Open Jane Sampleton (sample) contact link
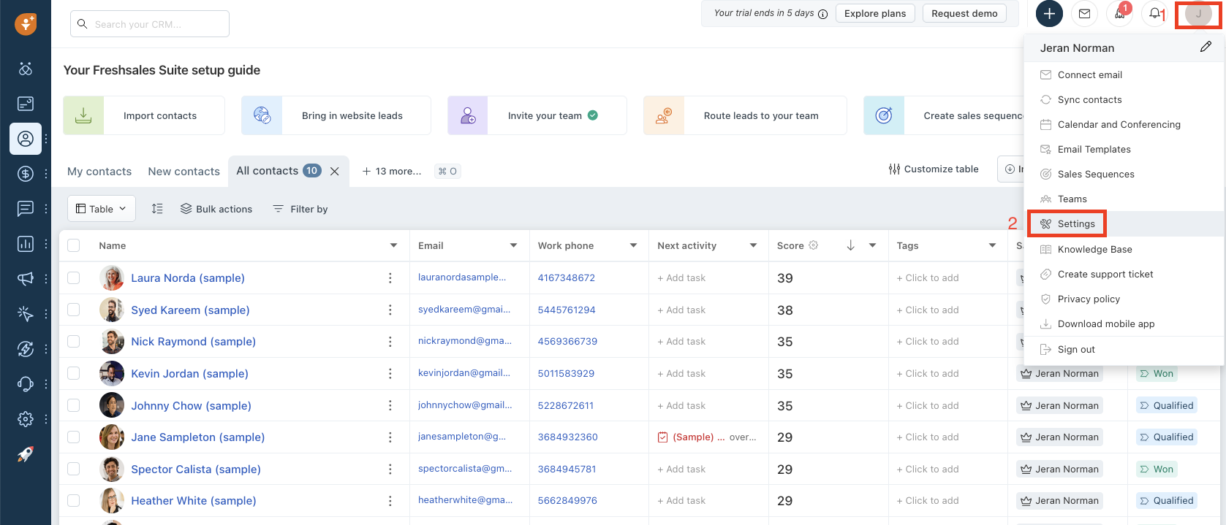 click(197, 437)
